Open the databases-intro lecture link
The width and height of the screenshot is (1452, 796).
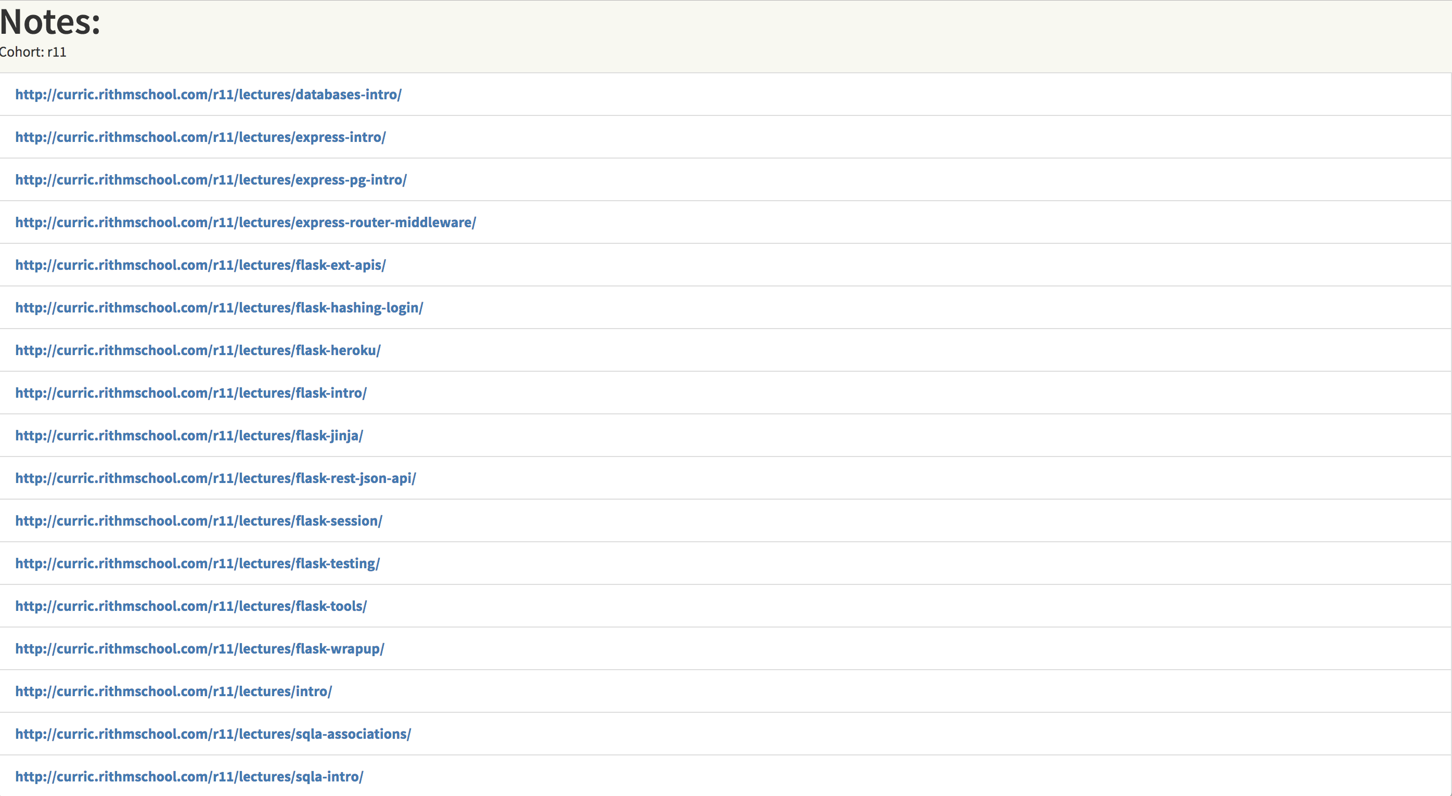tap(208, 95)
